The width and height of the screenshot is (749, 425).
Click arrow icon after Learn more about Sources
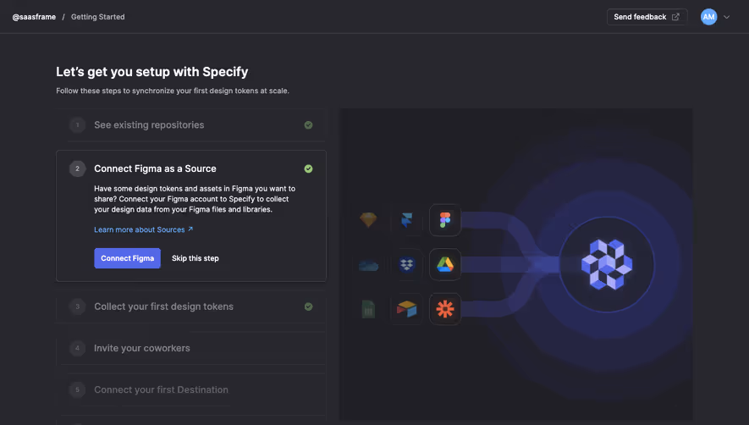click(x=190, y=229)
